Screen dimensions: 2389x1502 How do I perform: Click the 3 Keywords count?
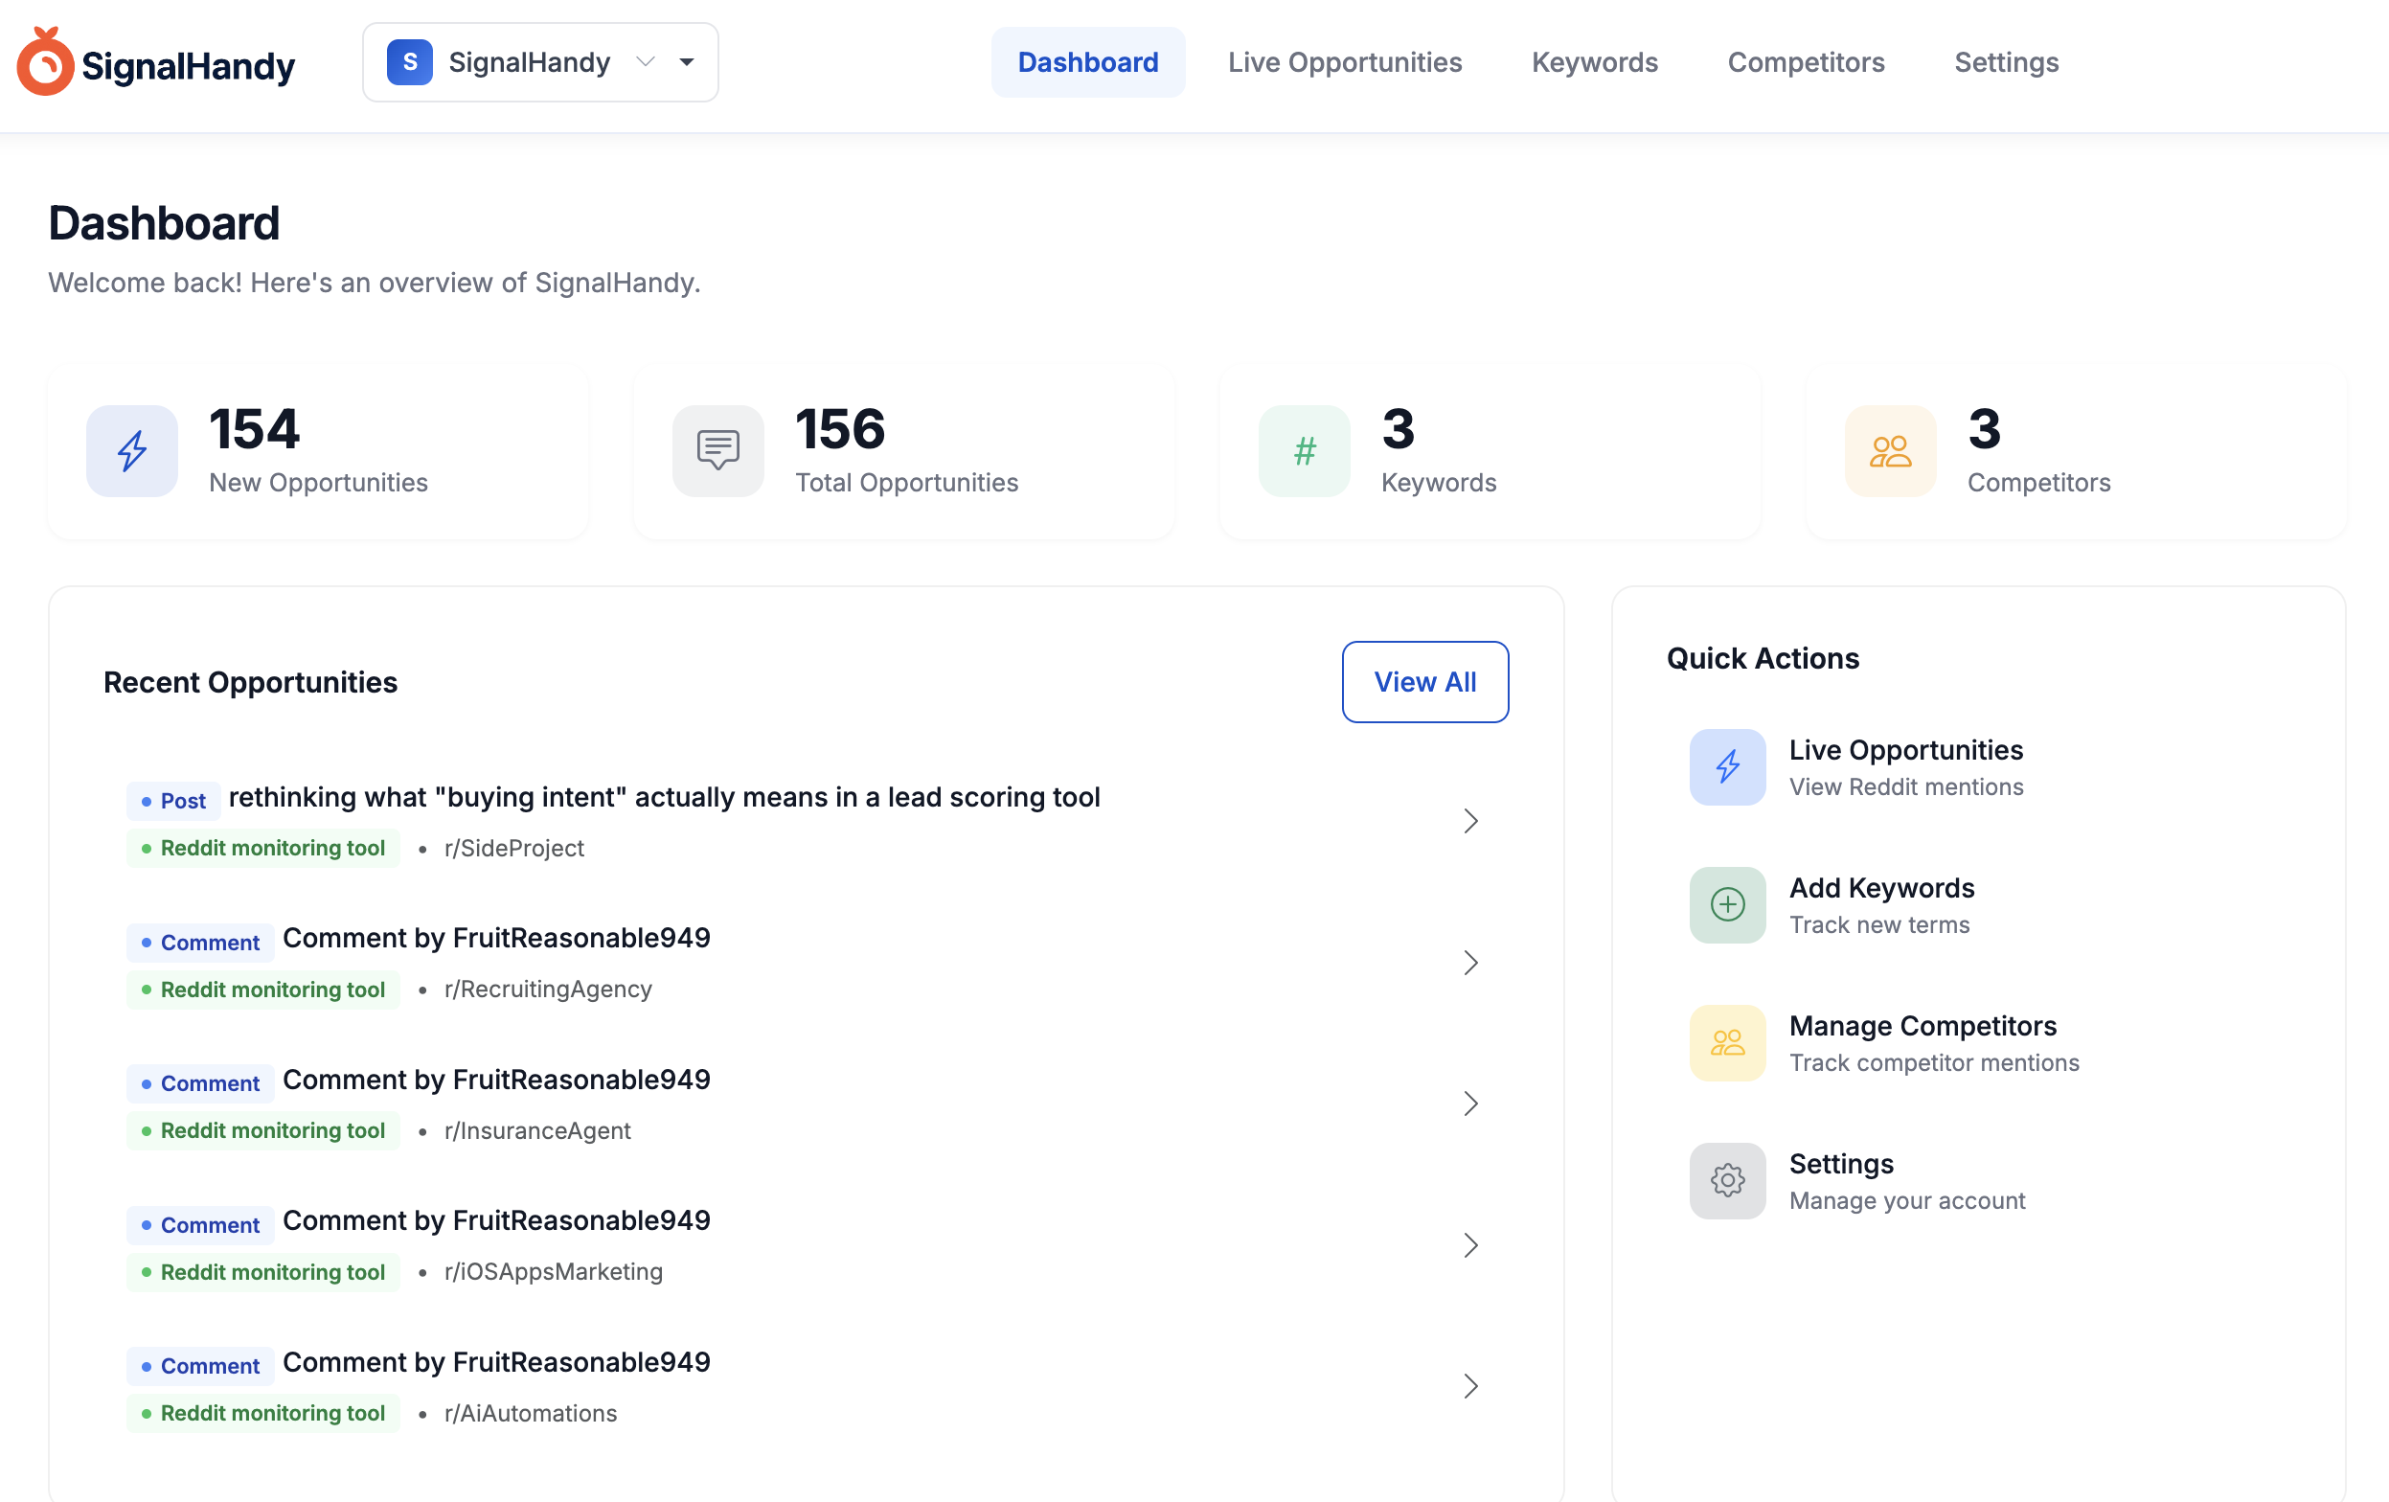click(x=1398, y=428)
